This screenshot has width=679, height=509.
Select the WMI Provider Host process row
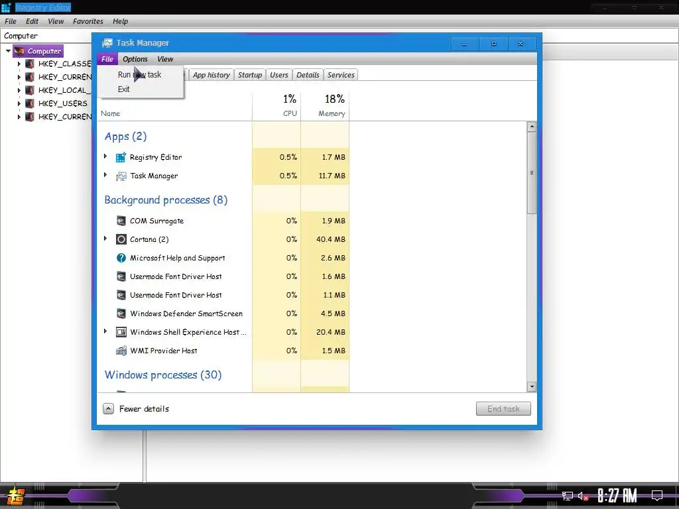[x=223, y=351]
